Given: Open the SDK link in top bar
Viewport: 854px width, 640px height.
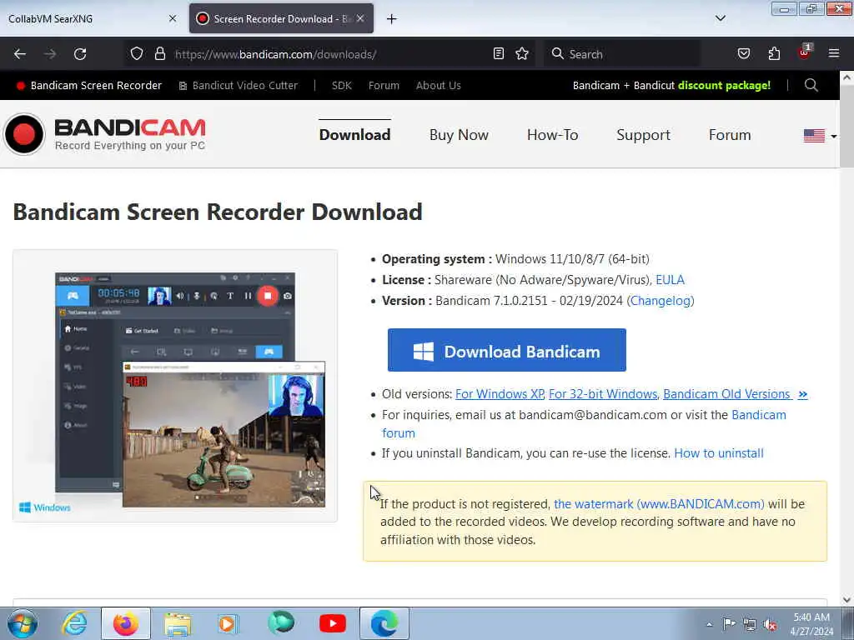Looking at the screenshot, I should click(341, 86).
